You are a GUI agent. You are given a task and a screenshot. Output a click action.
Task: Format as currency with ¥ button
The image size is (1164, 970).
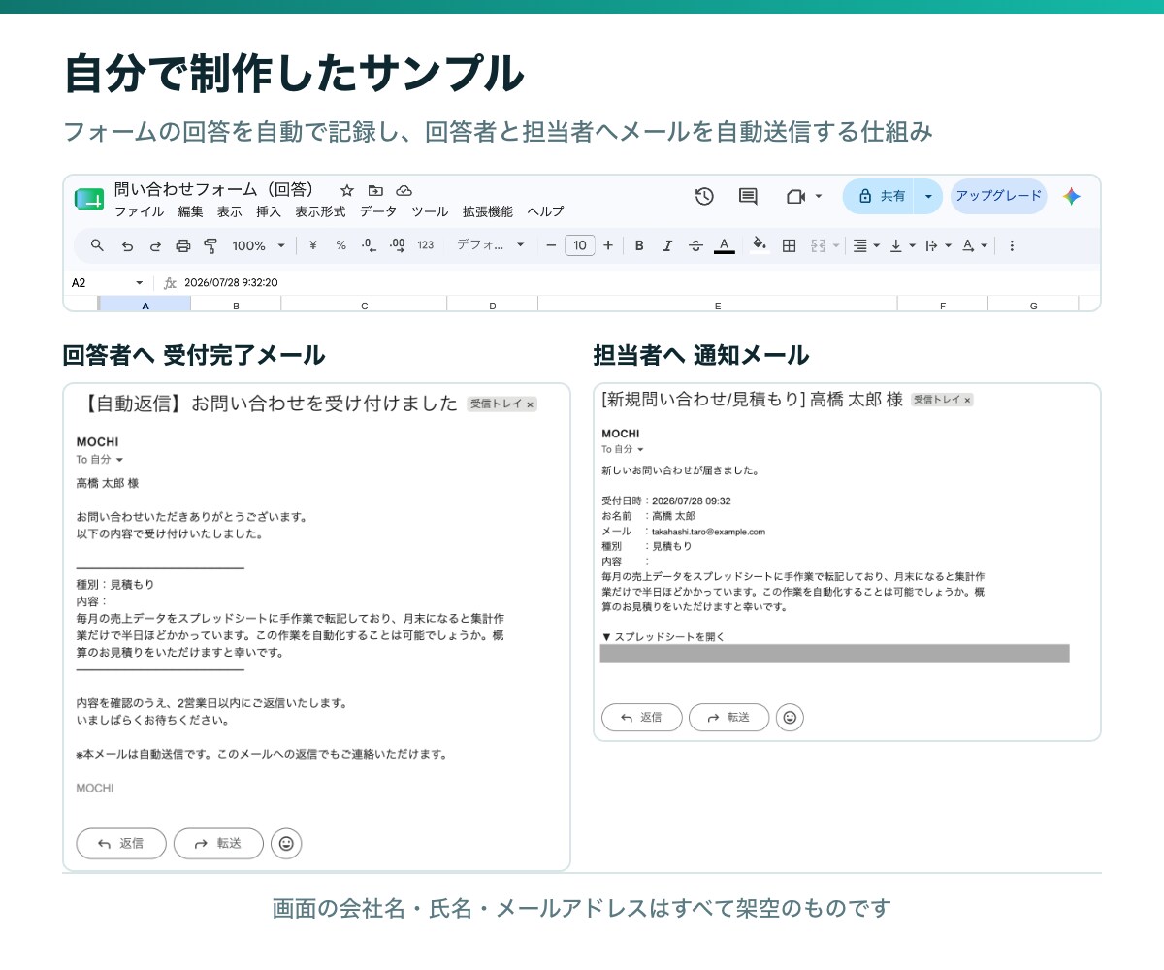pos(313,245)
